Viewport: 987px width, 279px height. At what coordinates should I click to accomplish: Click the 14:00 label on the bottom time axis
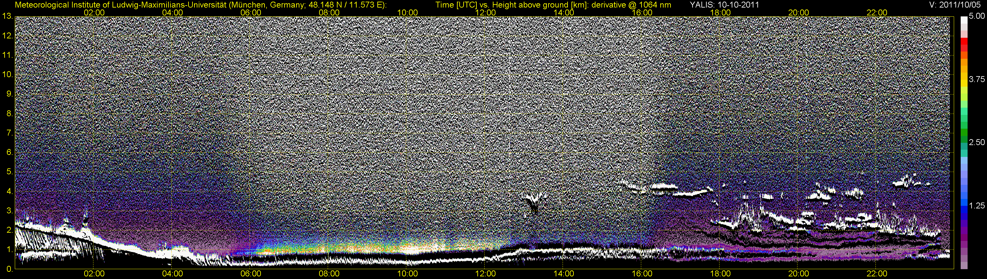(564, 274)
